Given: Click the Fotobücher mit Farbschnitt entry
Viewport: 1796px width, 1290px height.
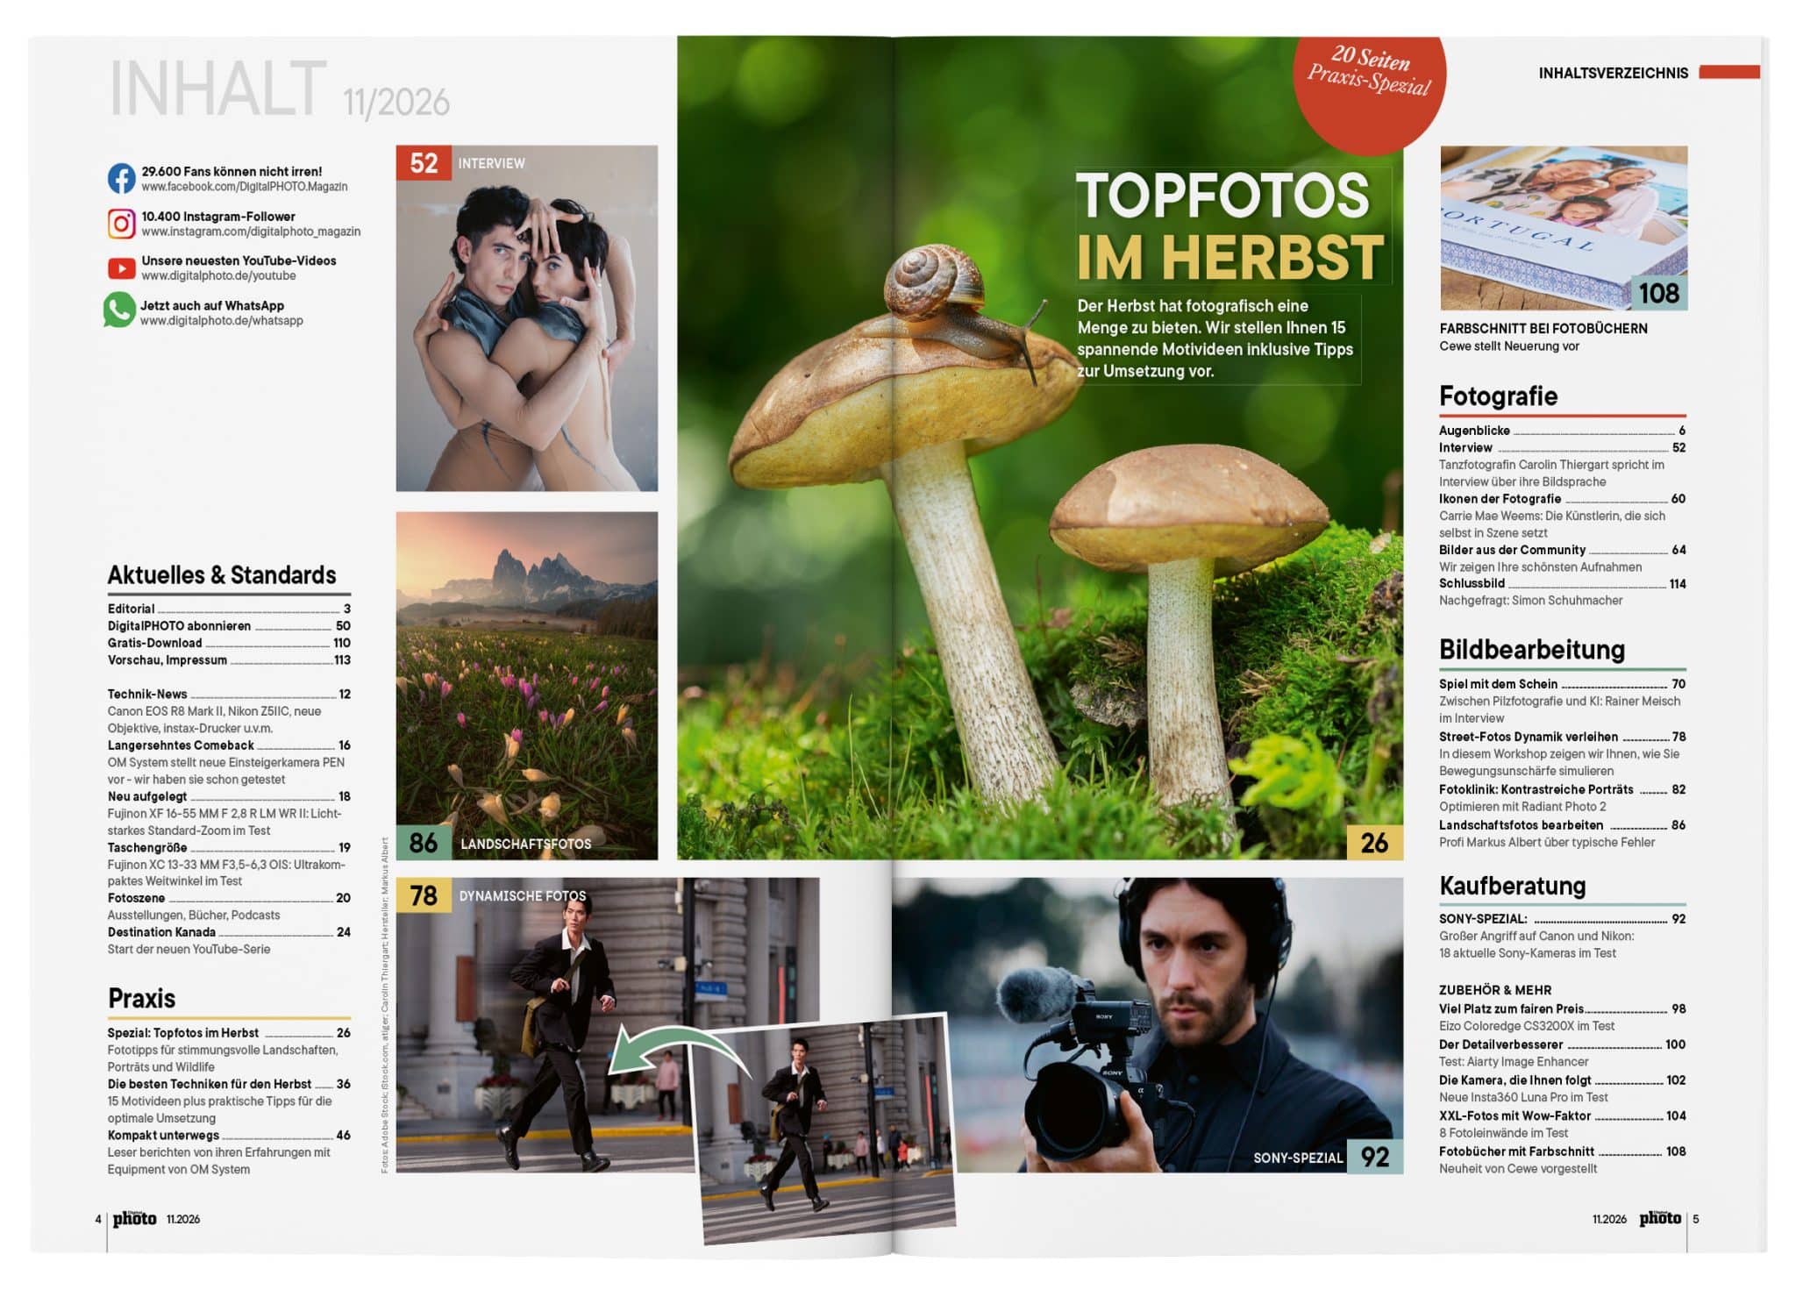Looking at the screenshot, I should (x=1562, y=1151).
